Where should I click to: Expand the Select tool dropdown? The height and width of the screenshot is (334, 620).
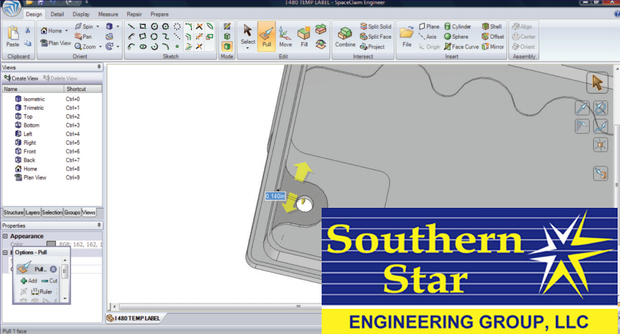(x=248, y=48)
